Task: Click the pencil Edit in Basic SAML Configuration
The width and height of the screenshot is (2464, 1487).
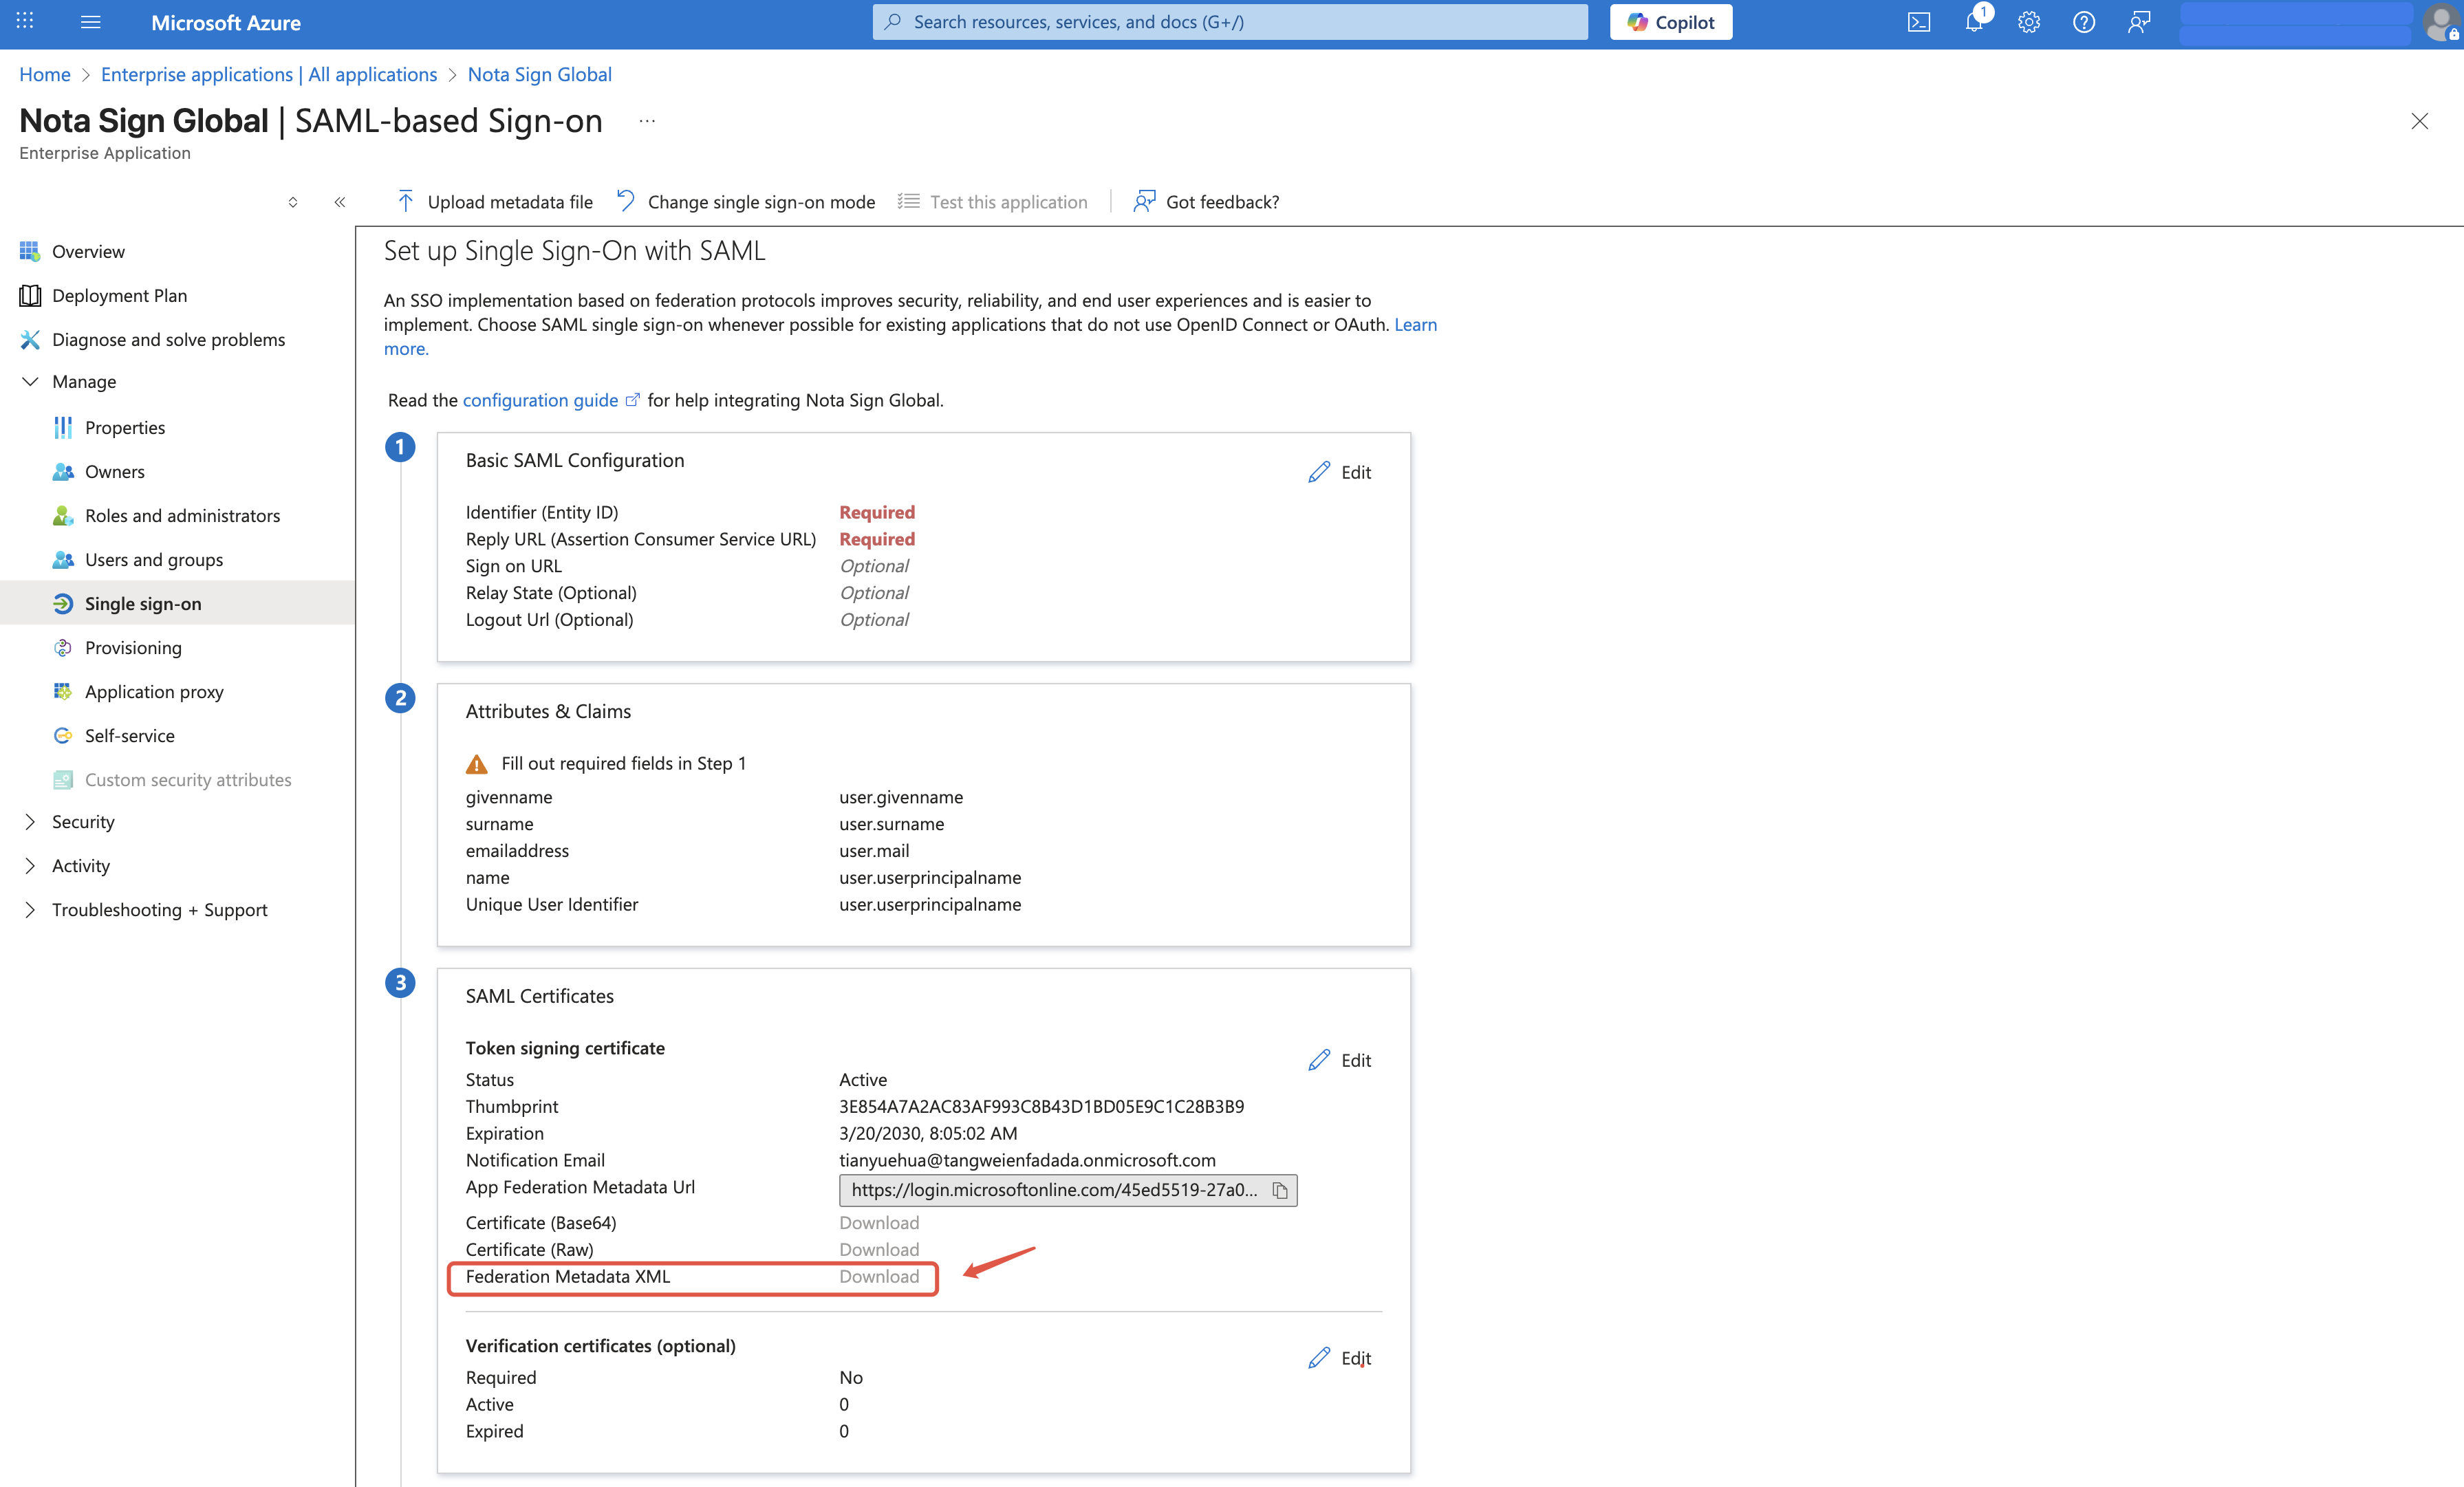Action: (1340, 472)
